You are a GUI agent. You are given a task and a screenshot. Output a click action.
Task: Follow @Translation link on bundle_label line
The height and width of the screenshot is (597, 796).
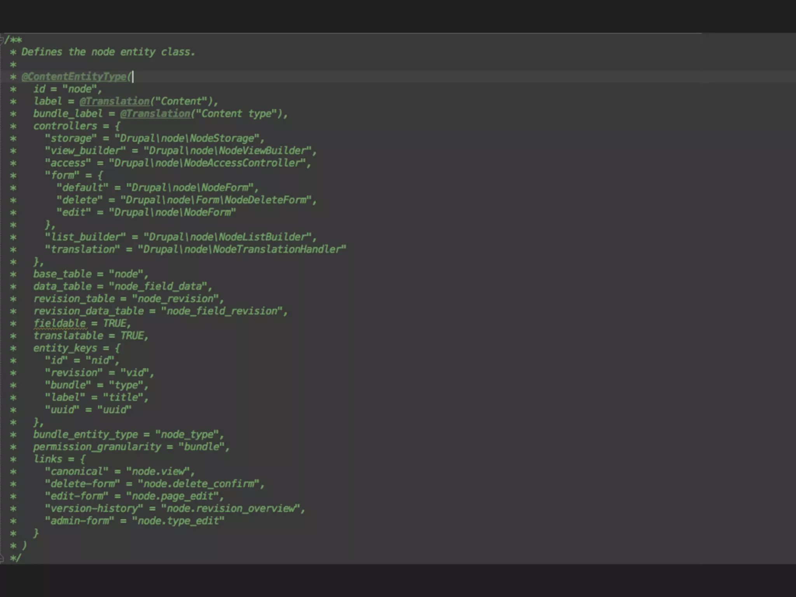click(155, 114)
